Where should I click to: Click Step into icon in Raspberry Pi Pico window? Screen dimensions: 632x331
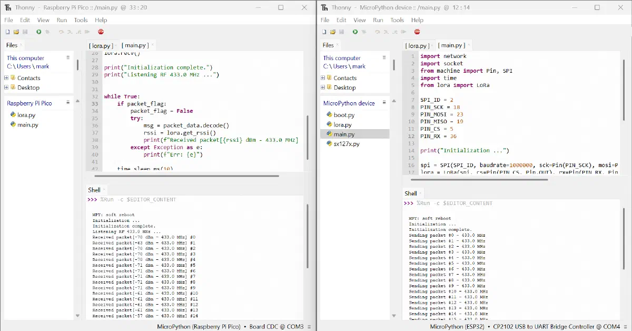[x=70, y=32]
